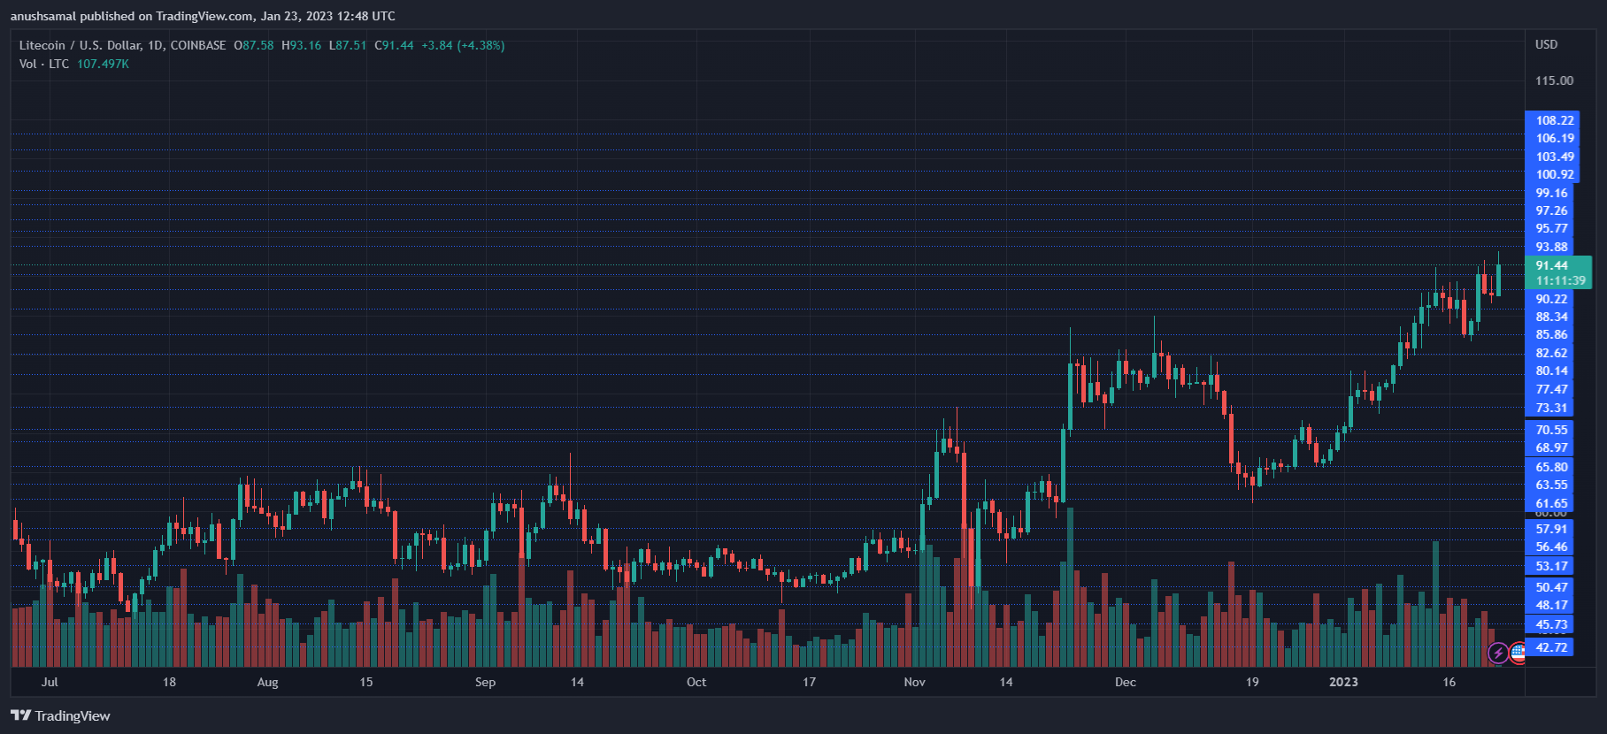
Task: Click the US flag economic event icon
Action: pyautogui.click(x=1519, y=654)
